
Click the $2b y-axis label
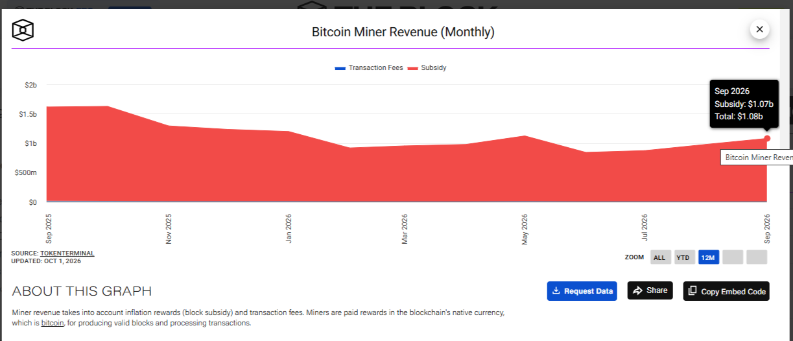[30, 85]
